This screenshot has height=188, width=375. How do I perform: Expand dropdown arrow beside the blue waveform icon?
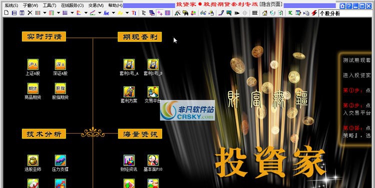click(x=113, y=13)
